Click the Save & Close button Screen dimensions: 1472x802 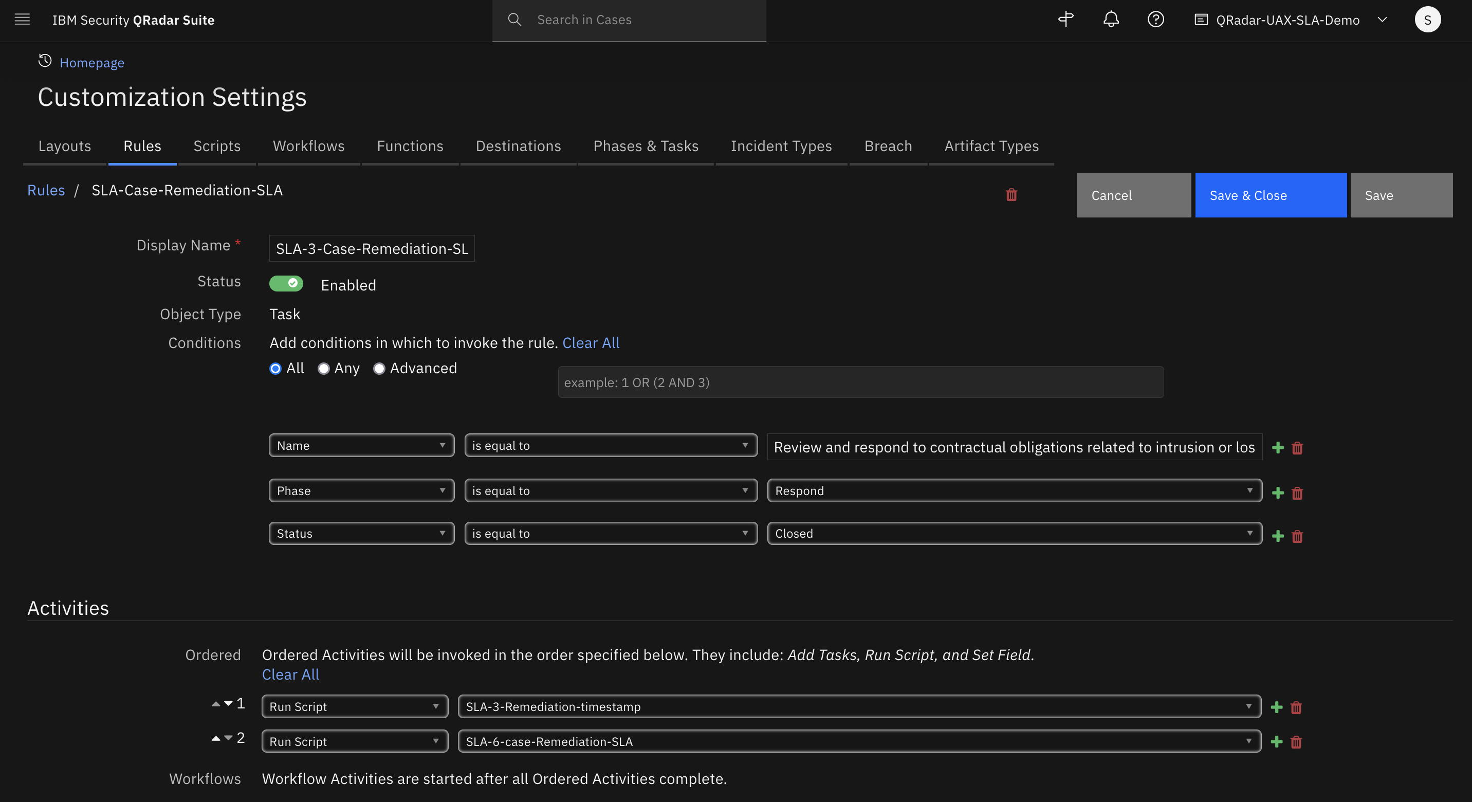coord(1271,195)
